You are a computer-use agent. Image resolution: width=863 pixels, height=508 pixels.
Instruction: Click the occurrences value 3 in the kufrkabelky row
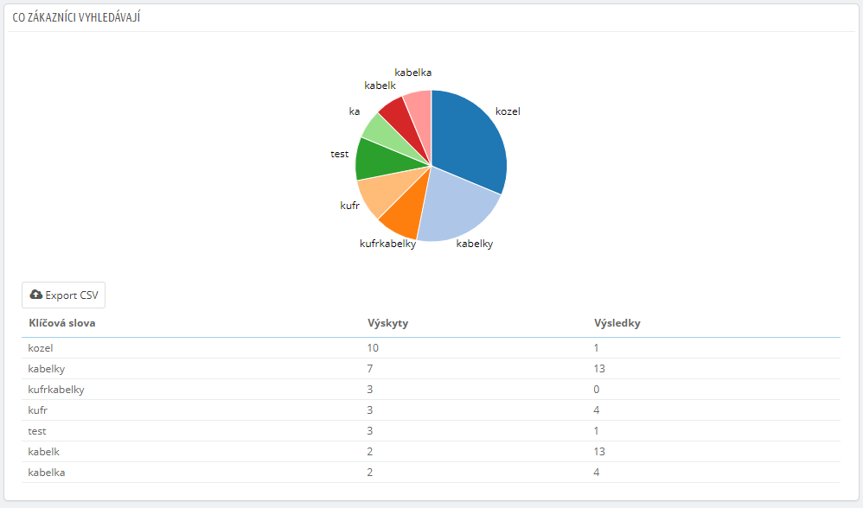pyautogui.click(x=370, y=390)
